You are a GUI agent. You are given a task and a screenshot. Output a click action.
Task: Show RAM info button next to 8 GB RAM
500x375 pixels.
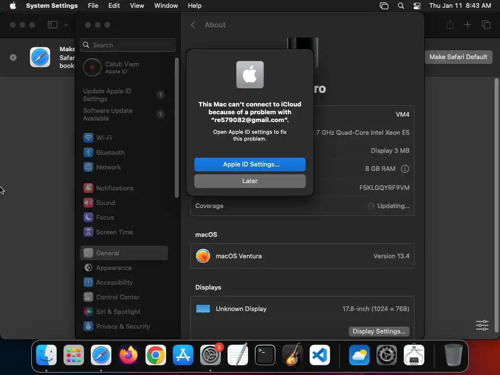(405, 168)
